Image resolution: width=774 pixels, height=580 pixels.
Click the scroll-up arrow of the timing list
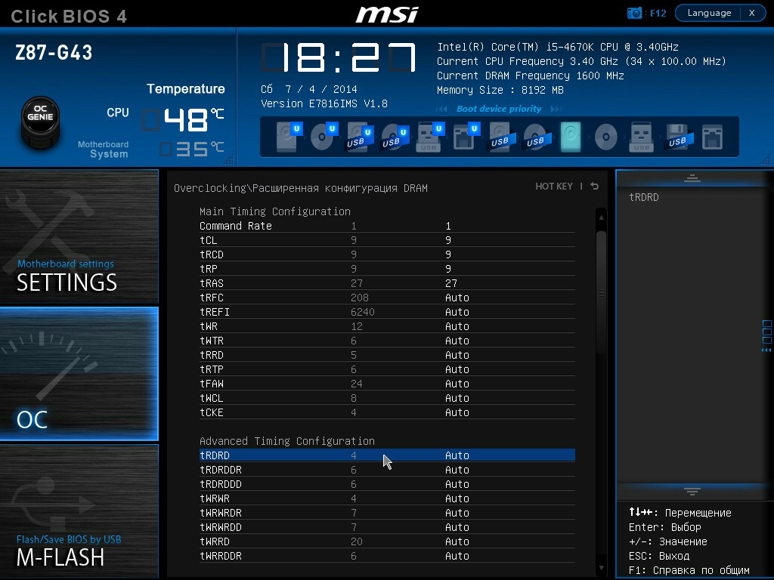[601, 217]
